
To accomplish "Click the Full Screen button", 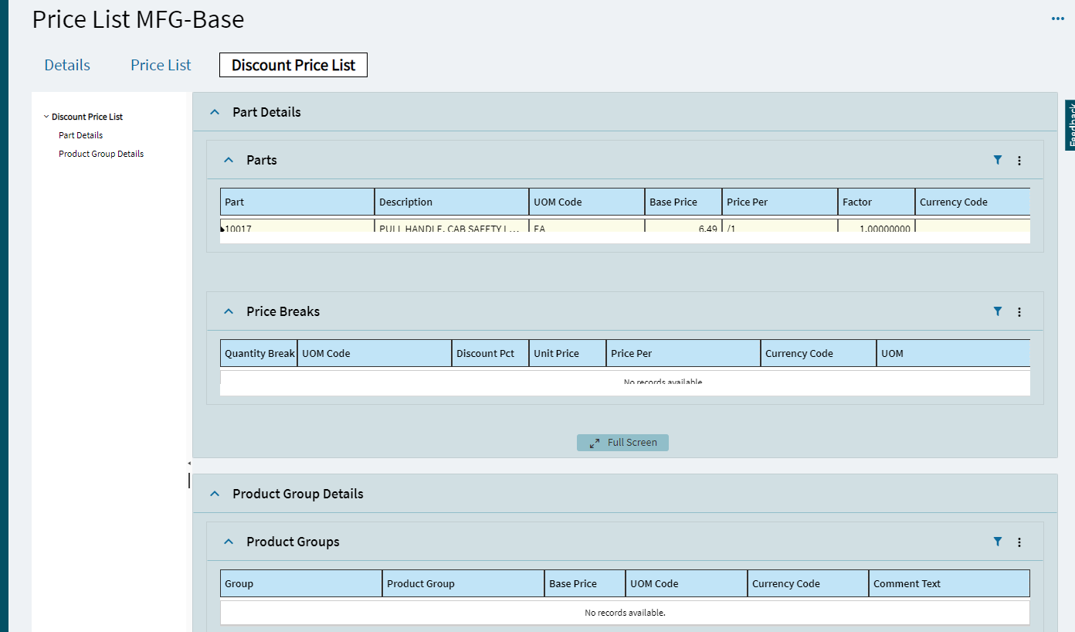I will (x=622, y=443).
